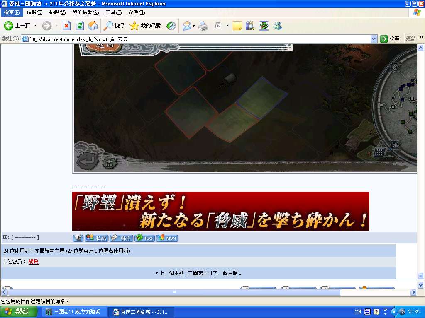Click the 移至 Go button
Screen dimensions: 425x318
click(390, 39)
